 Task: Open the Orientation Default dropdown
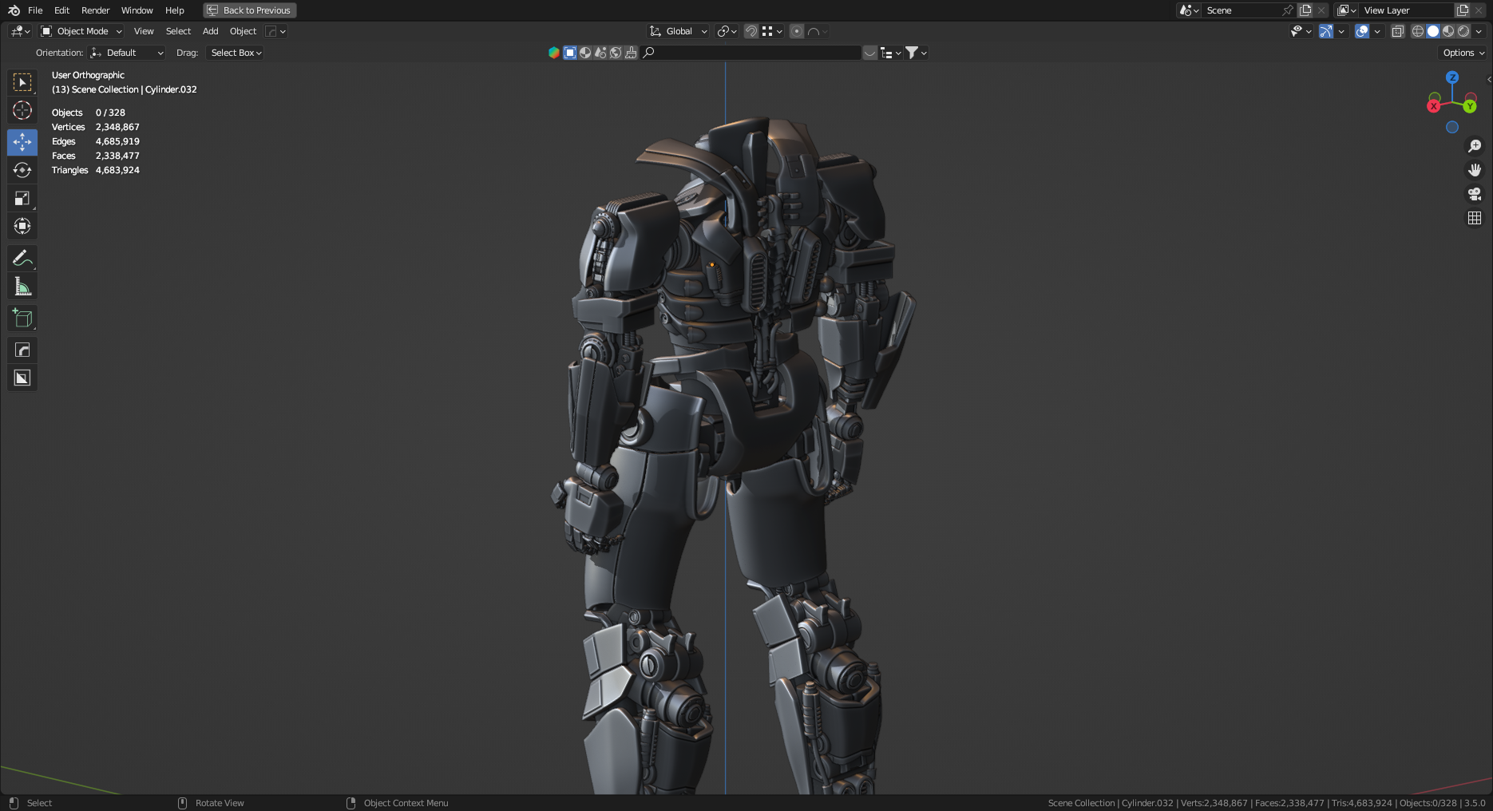click(x=127, y=53)
